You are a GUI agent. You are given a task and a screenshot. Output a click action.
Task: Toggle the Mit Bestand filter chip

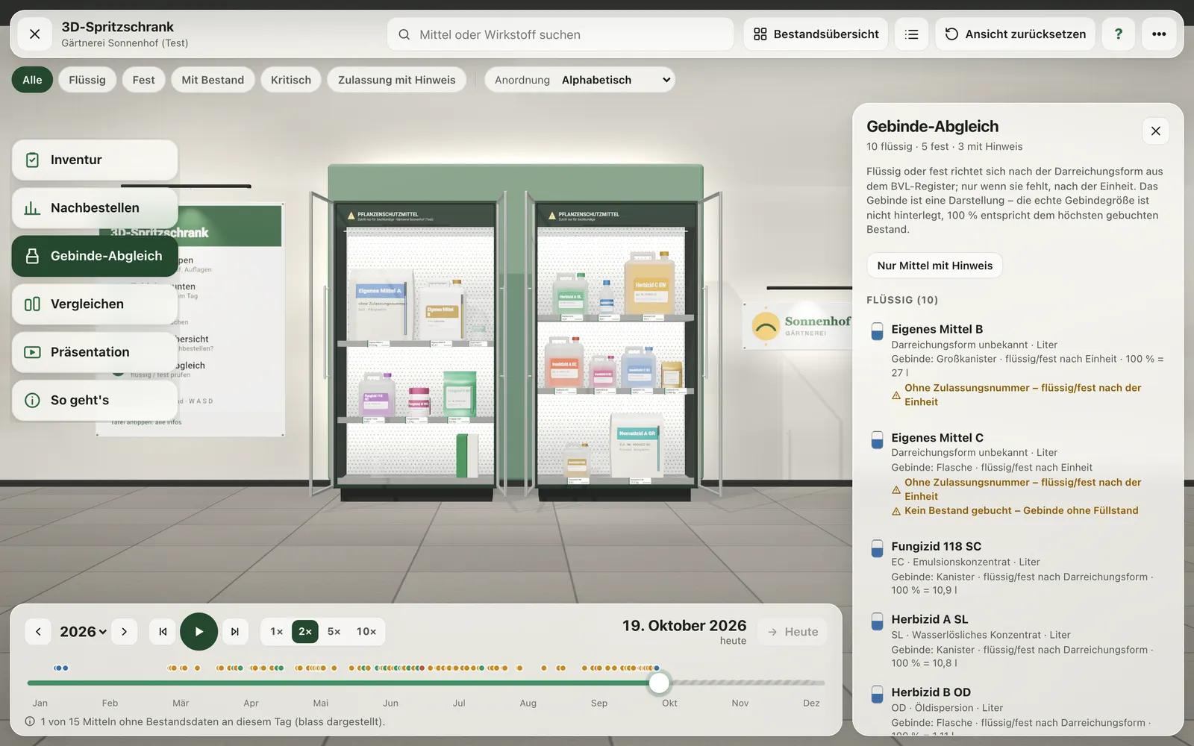coord(213,80)
